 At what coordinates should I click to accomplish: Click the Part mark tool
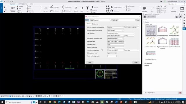46,9
